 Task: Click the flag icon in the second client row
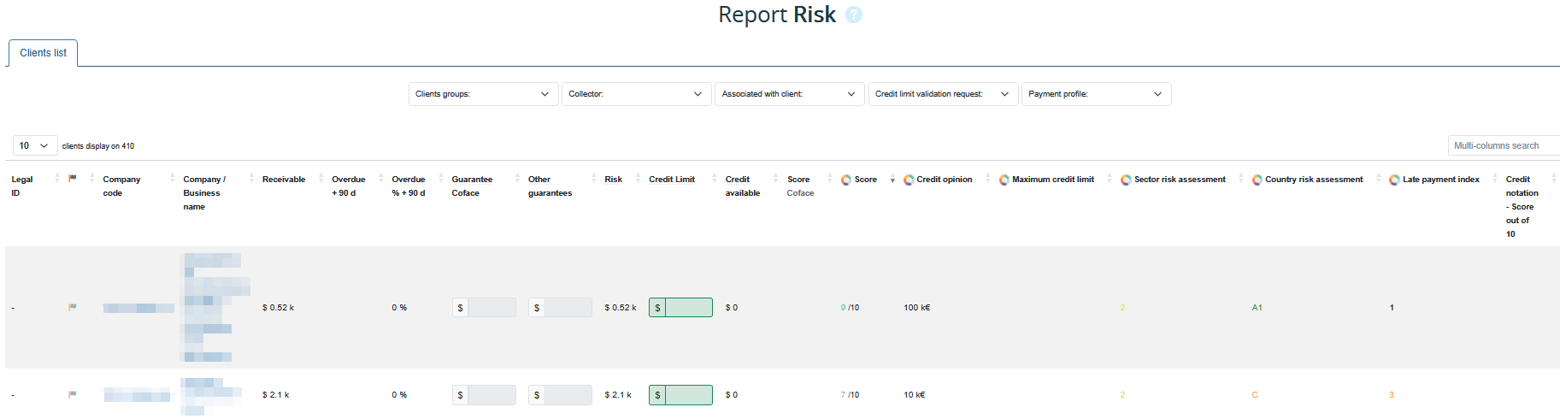pyautogui.click(x=73, y=394)
